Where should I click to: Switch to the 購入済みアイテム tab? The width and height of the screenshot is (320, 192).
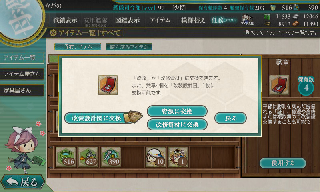(129, 47)
